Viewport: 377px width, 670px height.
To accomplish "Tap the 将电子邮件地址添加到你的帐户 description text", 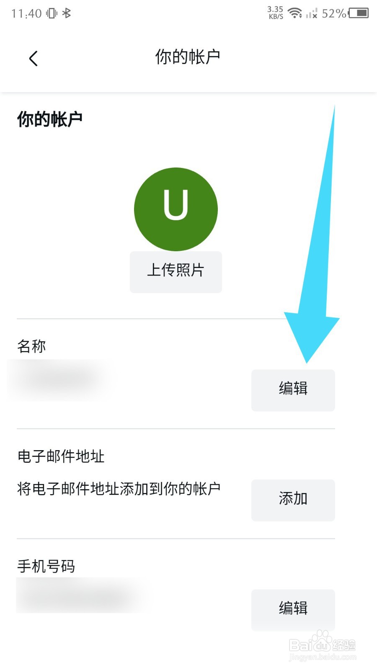I will pos(119,489).
